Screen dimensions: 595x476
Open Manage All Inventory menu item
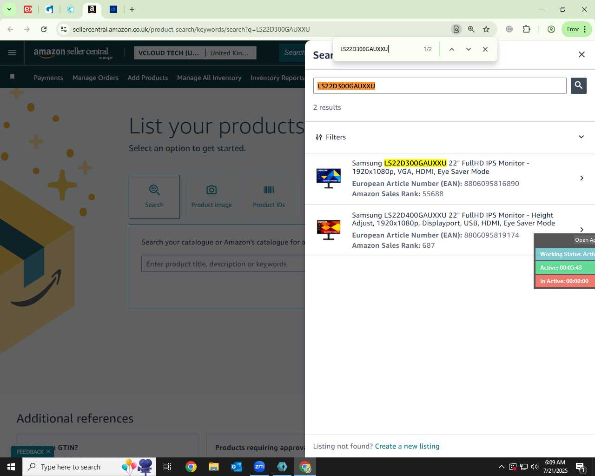[x=209, y=78]
